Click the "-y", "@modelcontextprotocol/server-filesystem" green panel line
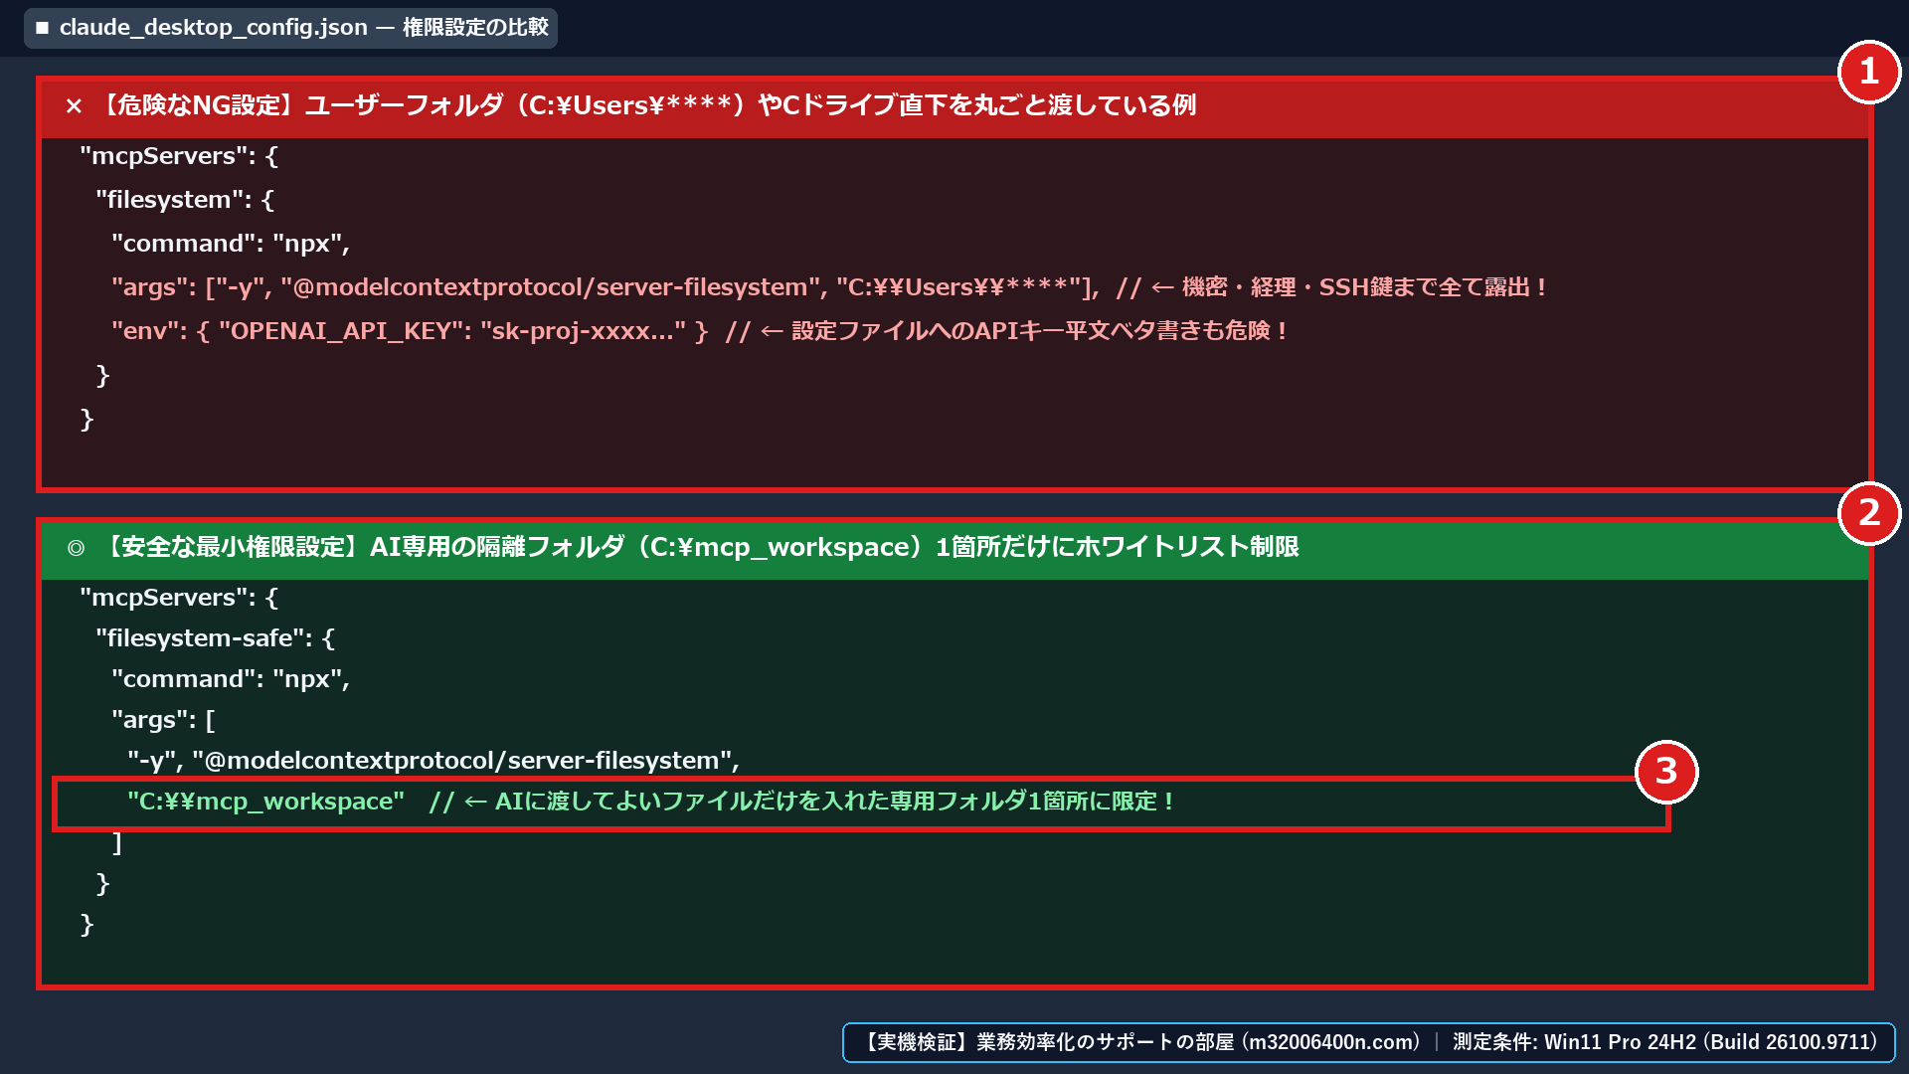This screenshot has width=1909, height=1074. click(434, 761)
